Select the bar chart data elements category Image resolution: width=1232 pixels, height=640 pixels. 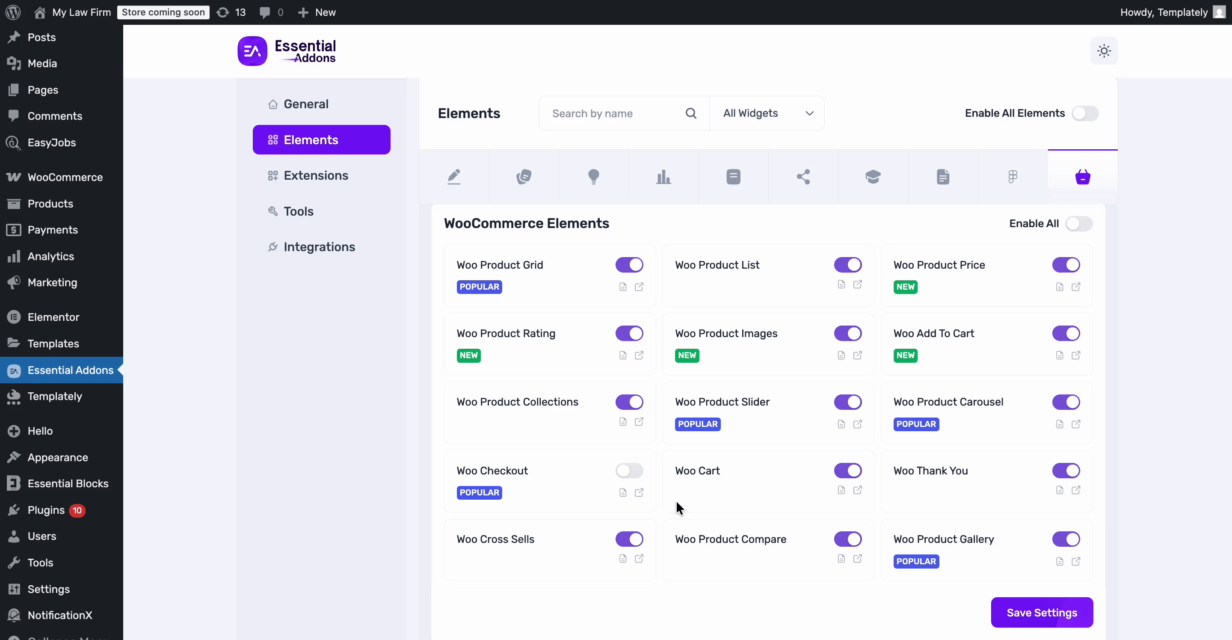tap(663, 177)
